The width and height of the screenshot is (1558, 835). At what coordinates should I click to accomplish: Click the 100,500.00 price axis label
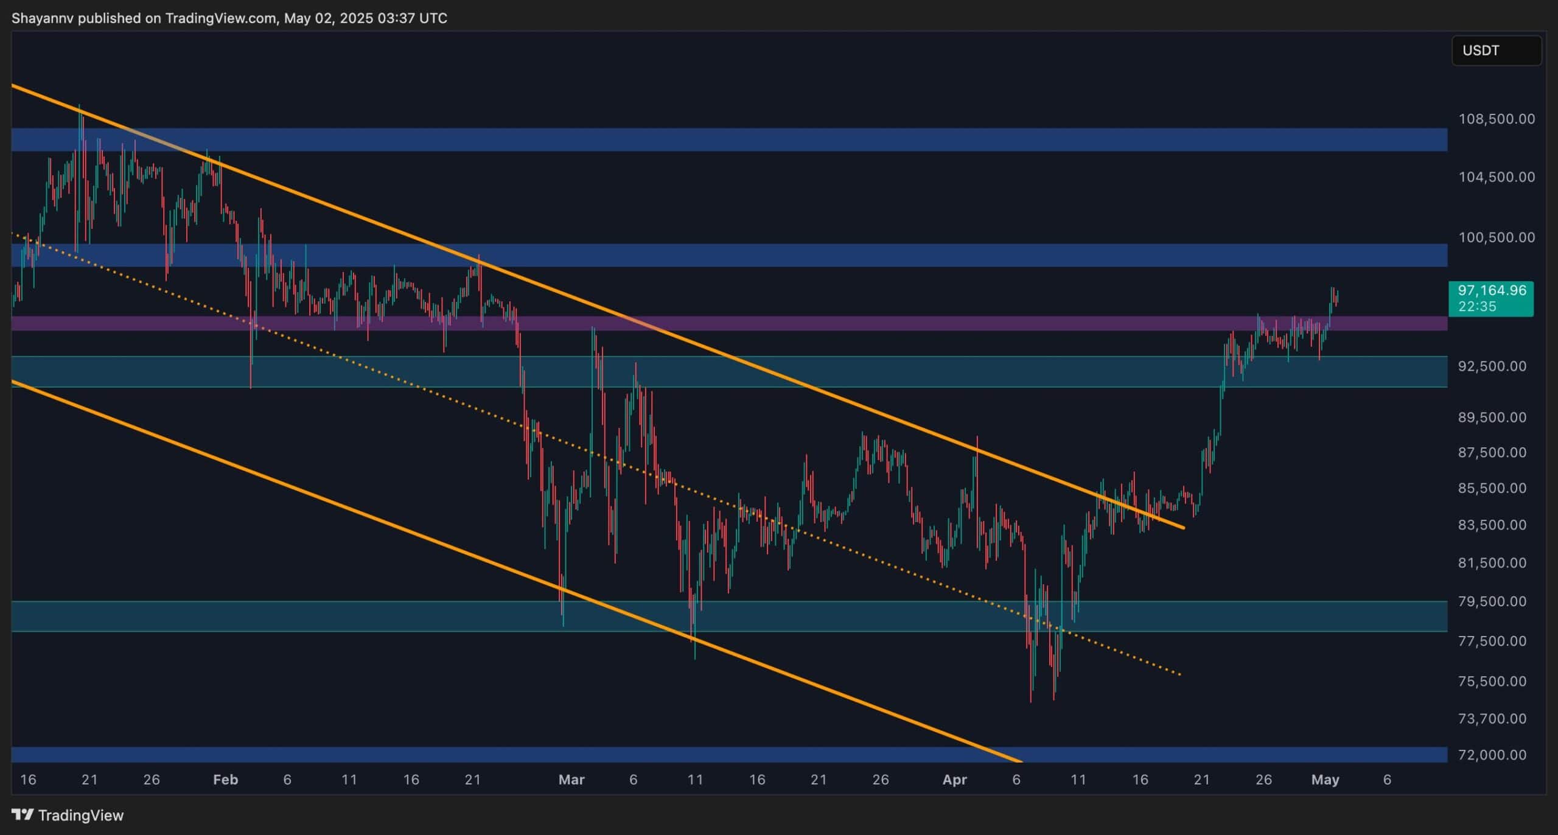click(x=1496, y=237)
